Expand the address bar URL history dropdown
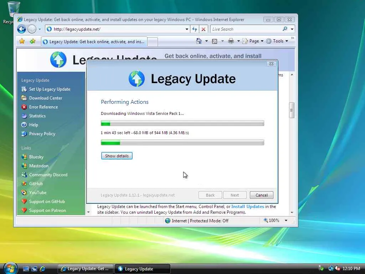The image size is (365, 274). pyautogui.click(x=187, y=29)
